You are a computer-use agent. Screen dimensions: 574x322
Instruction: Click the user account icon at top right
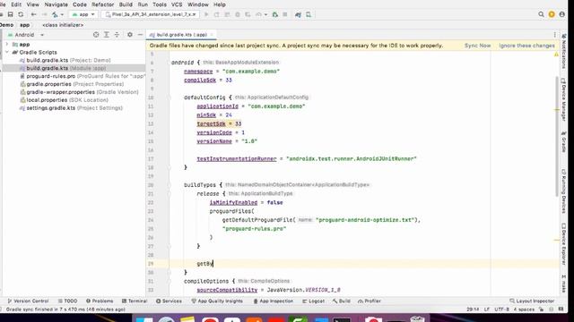point(562,14)
